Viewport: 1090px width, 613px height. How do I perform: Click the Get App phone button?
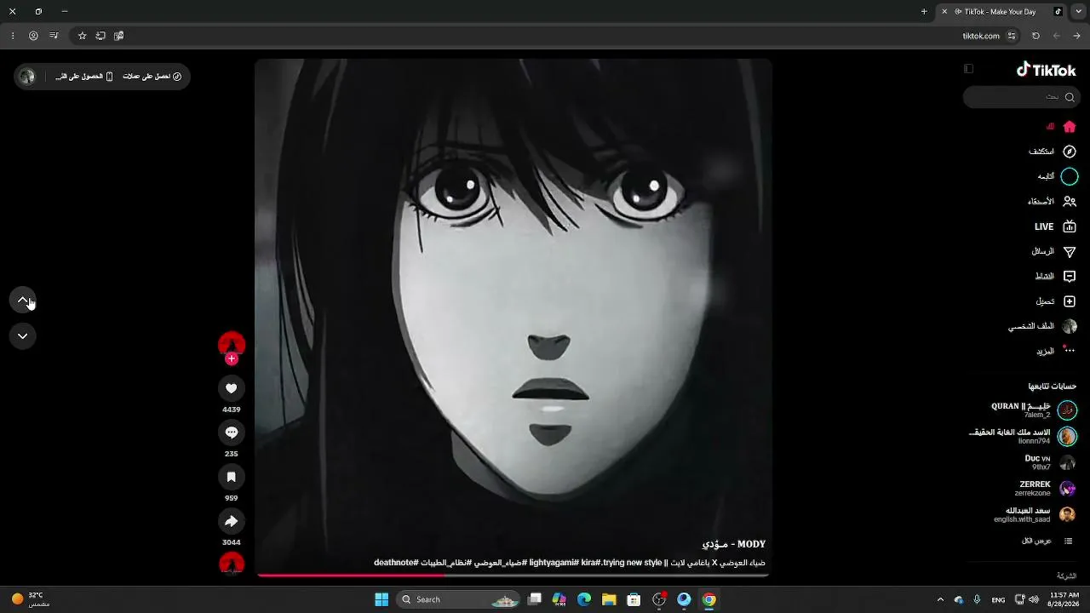point(84,77)
